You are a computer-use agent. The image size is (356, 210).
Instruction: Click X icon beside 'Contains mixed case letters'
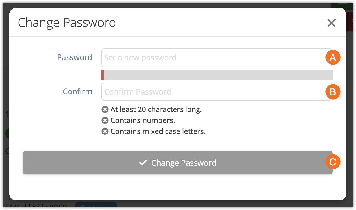point(105,131)
